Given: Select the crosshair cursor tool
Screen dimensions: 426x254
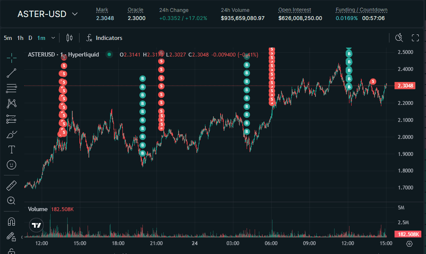Looking at the screenshot, I should (11, 56).
